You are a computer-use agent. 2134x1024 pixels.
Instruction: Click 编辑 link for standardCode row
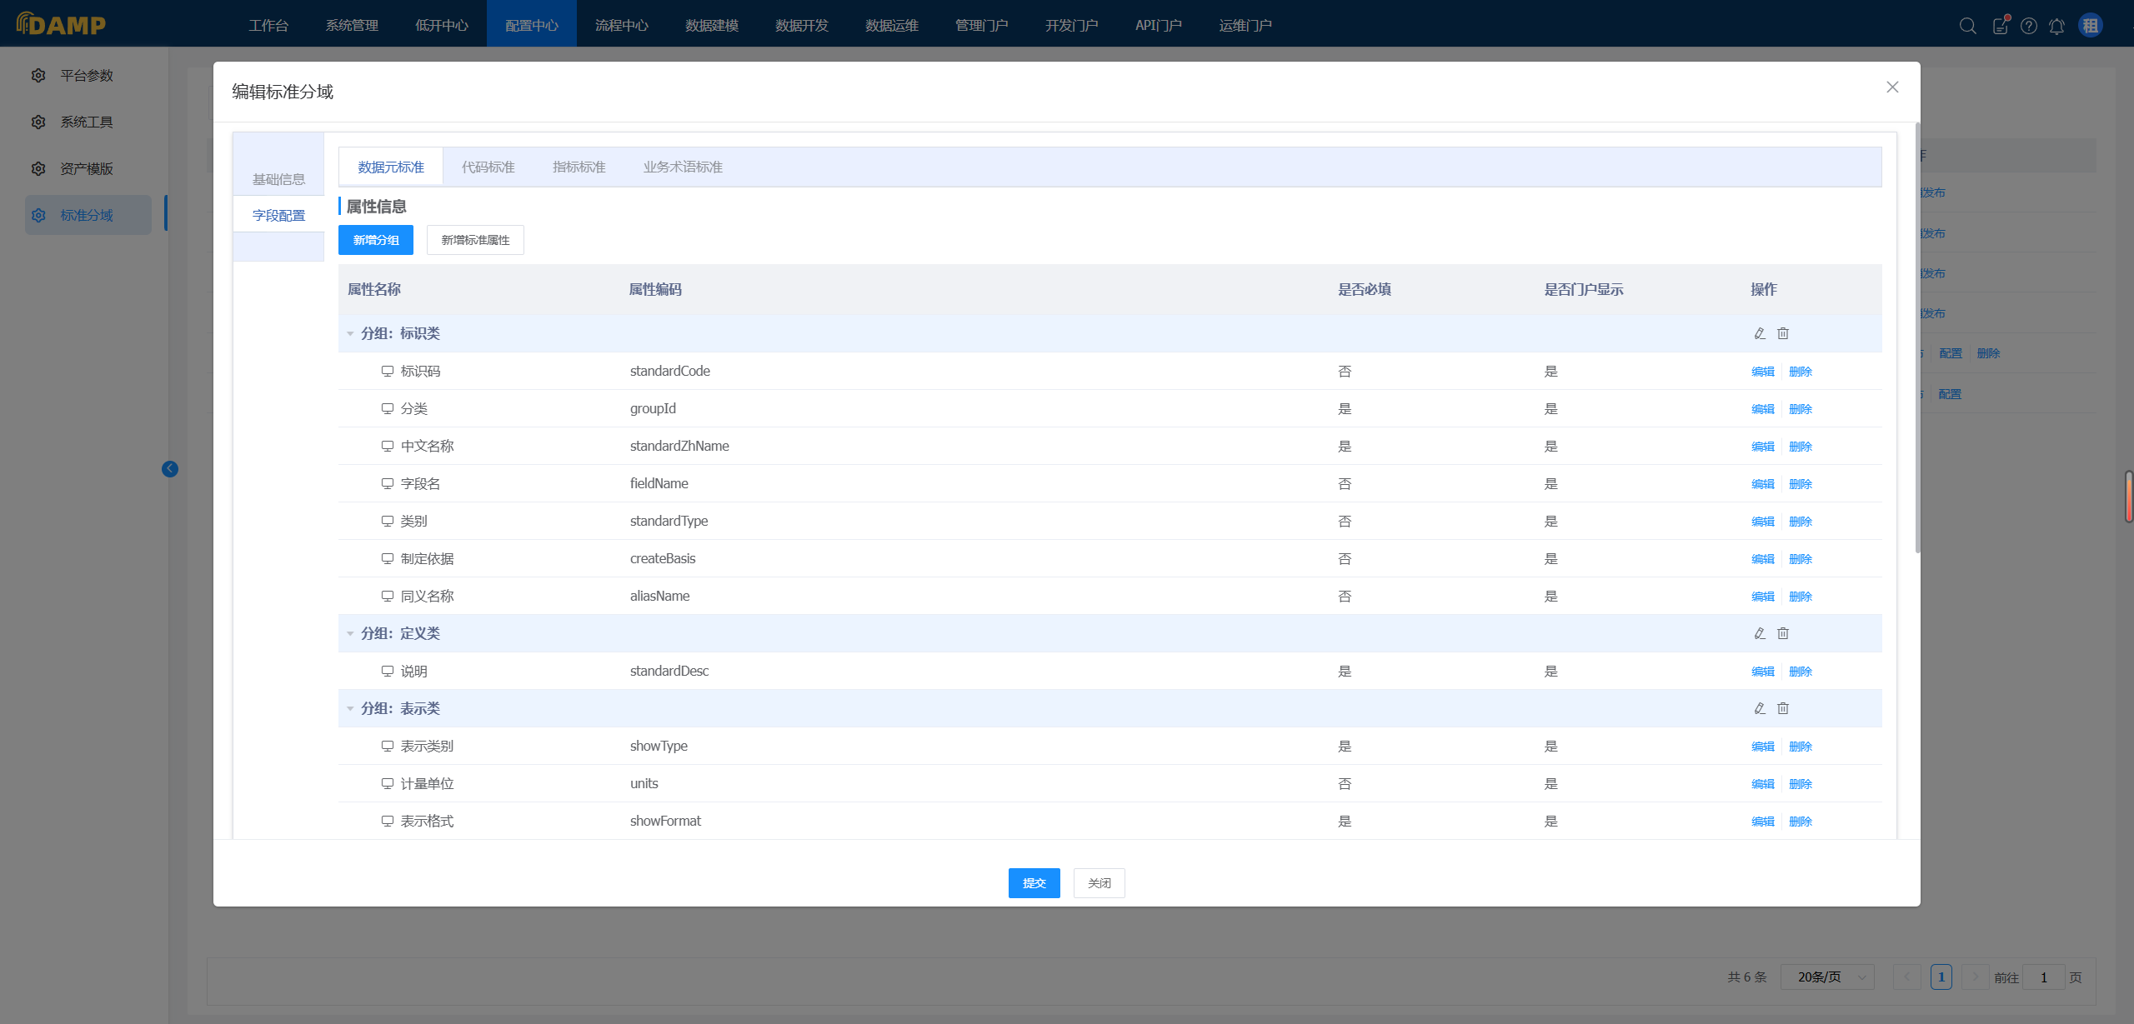pyautogui.click(x=1762, y=372)
